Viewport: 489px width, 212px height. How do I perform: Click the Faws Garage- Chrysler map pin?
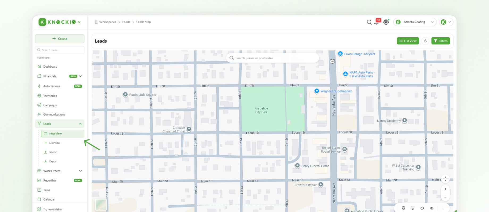point(340,54)
